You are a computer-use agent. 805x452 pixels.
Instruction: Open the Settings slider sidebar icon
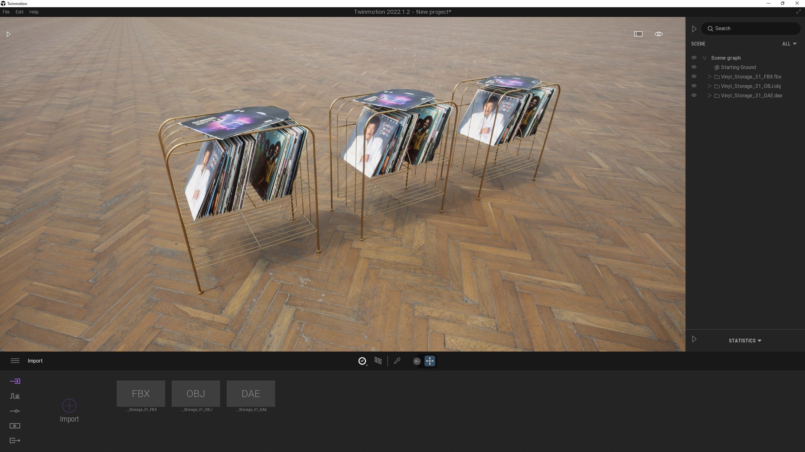pos(15,411)
